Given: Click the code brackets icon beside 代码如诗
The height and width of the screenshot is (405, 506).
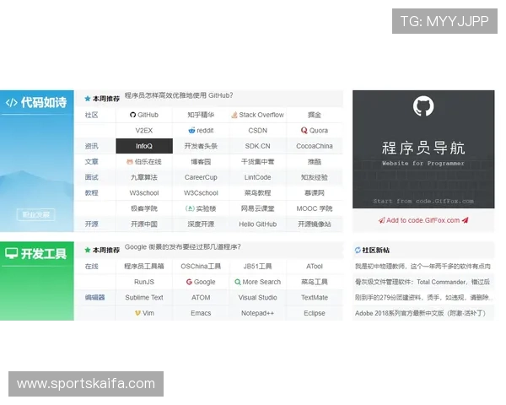Looking at the screenshot, I should pyautogui.click(x=12, y=103).
